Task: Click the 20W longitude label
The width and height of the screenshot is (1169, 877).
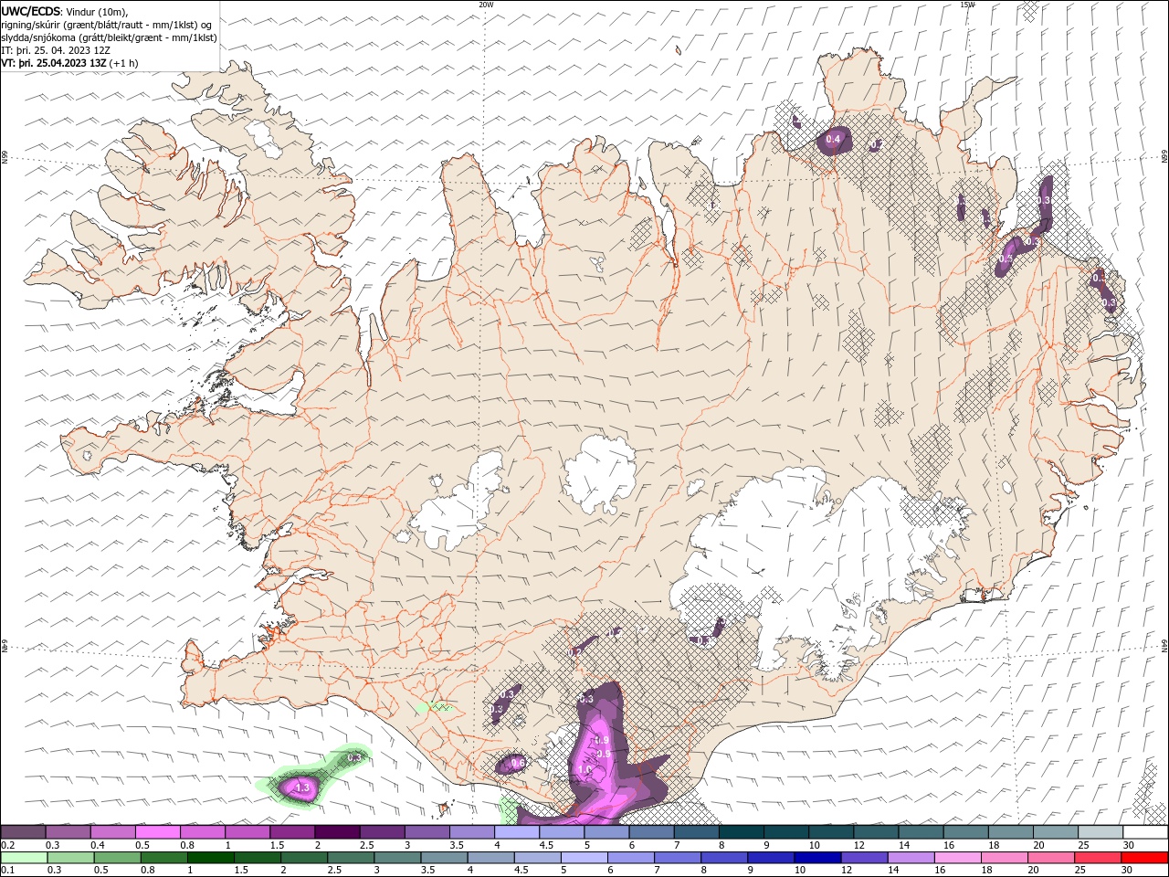Action: tap(486, 5)
